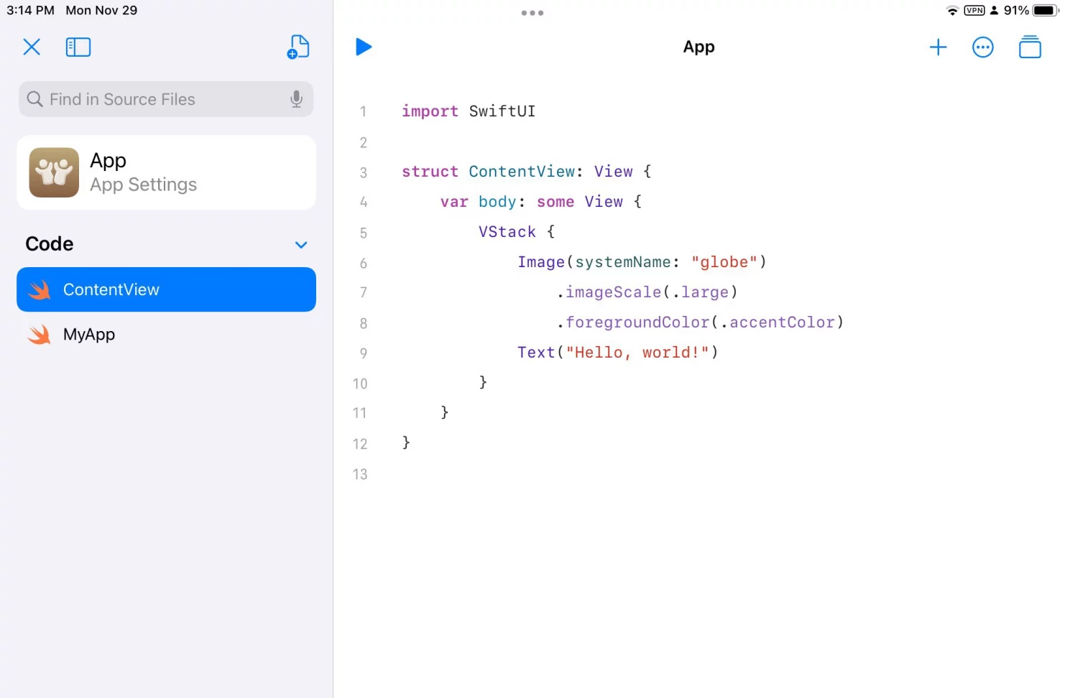Tap the 3:14 PM clock in status bar
This screenshot has width=1065, height=698.
[x=30, y=10]
